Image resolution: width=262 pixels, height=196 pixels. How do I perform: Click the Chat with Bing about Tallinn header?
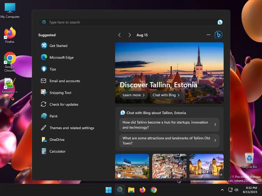(156, 113)
